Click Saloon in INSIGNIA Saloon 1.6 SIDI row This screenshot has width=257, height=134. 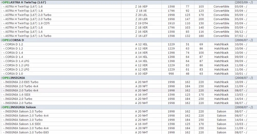221,124
